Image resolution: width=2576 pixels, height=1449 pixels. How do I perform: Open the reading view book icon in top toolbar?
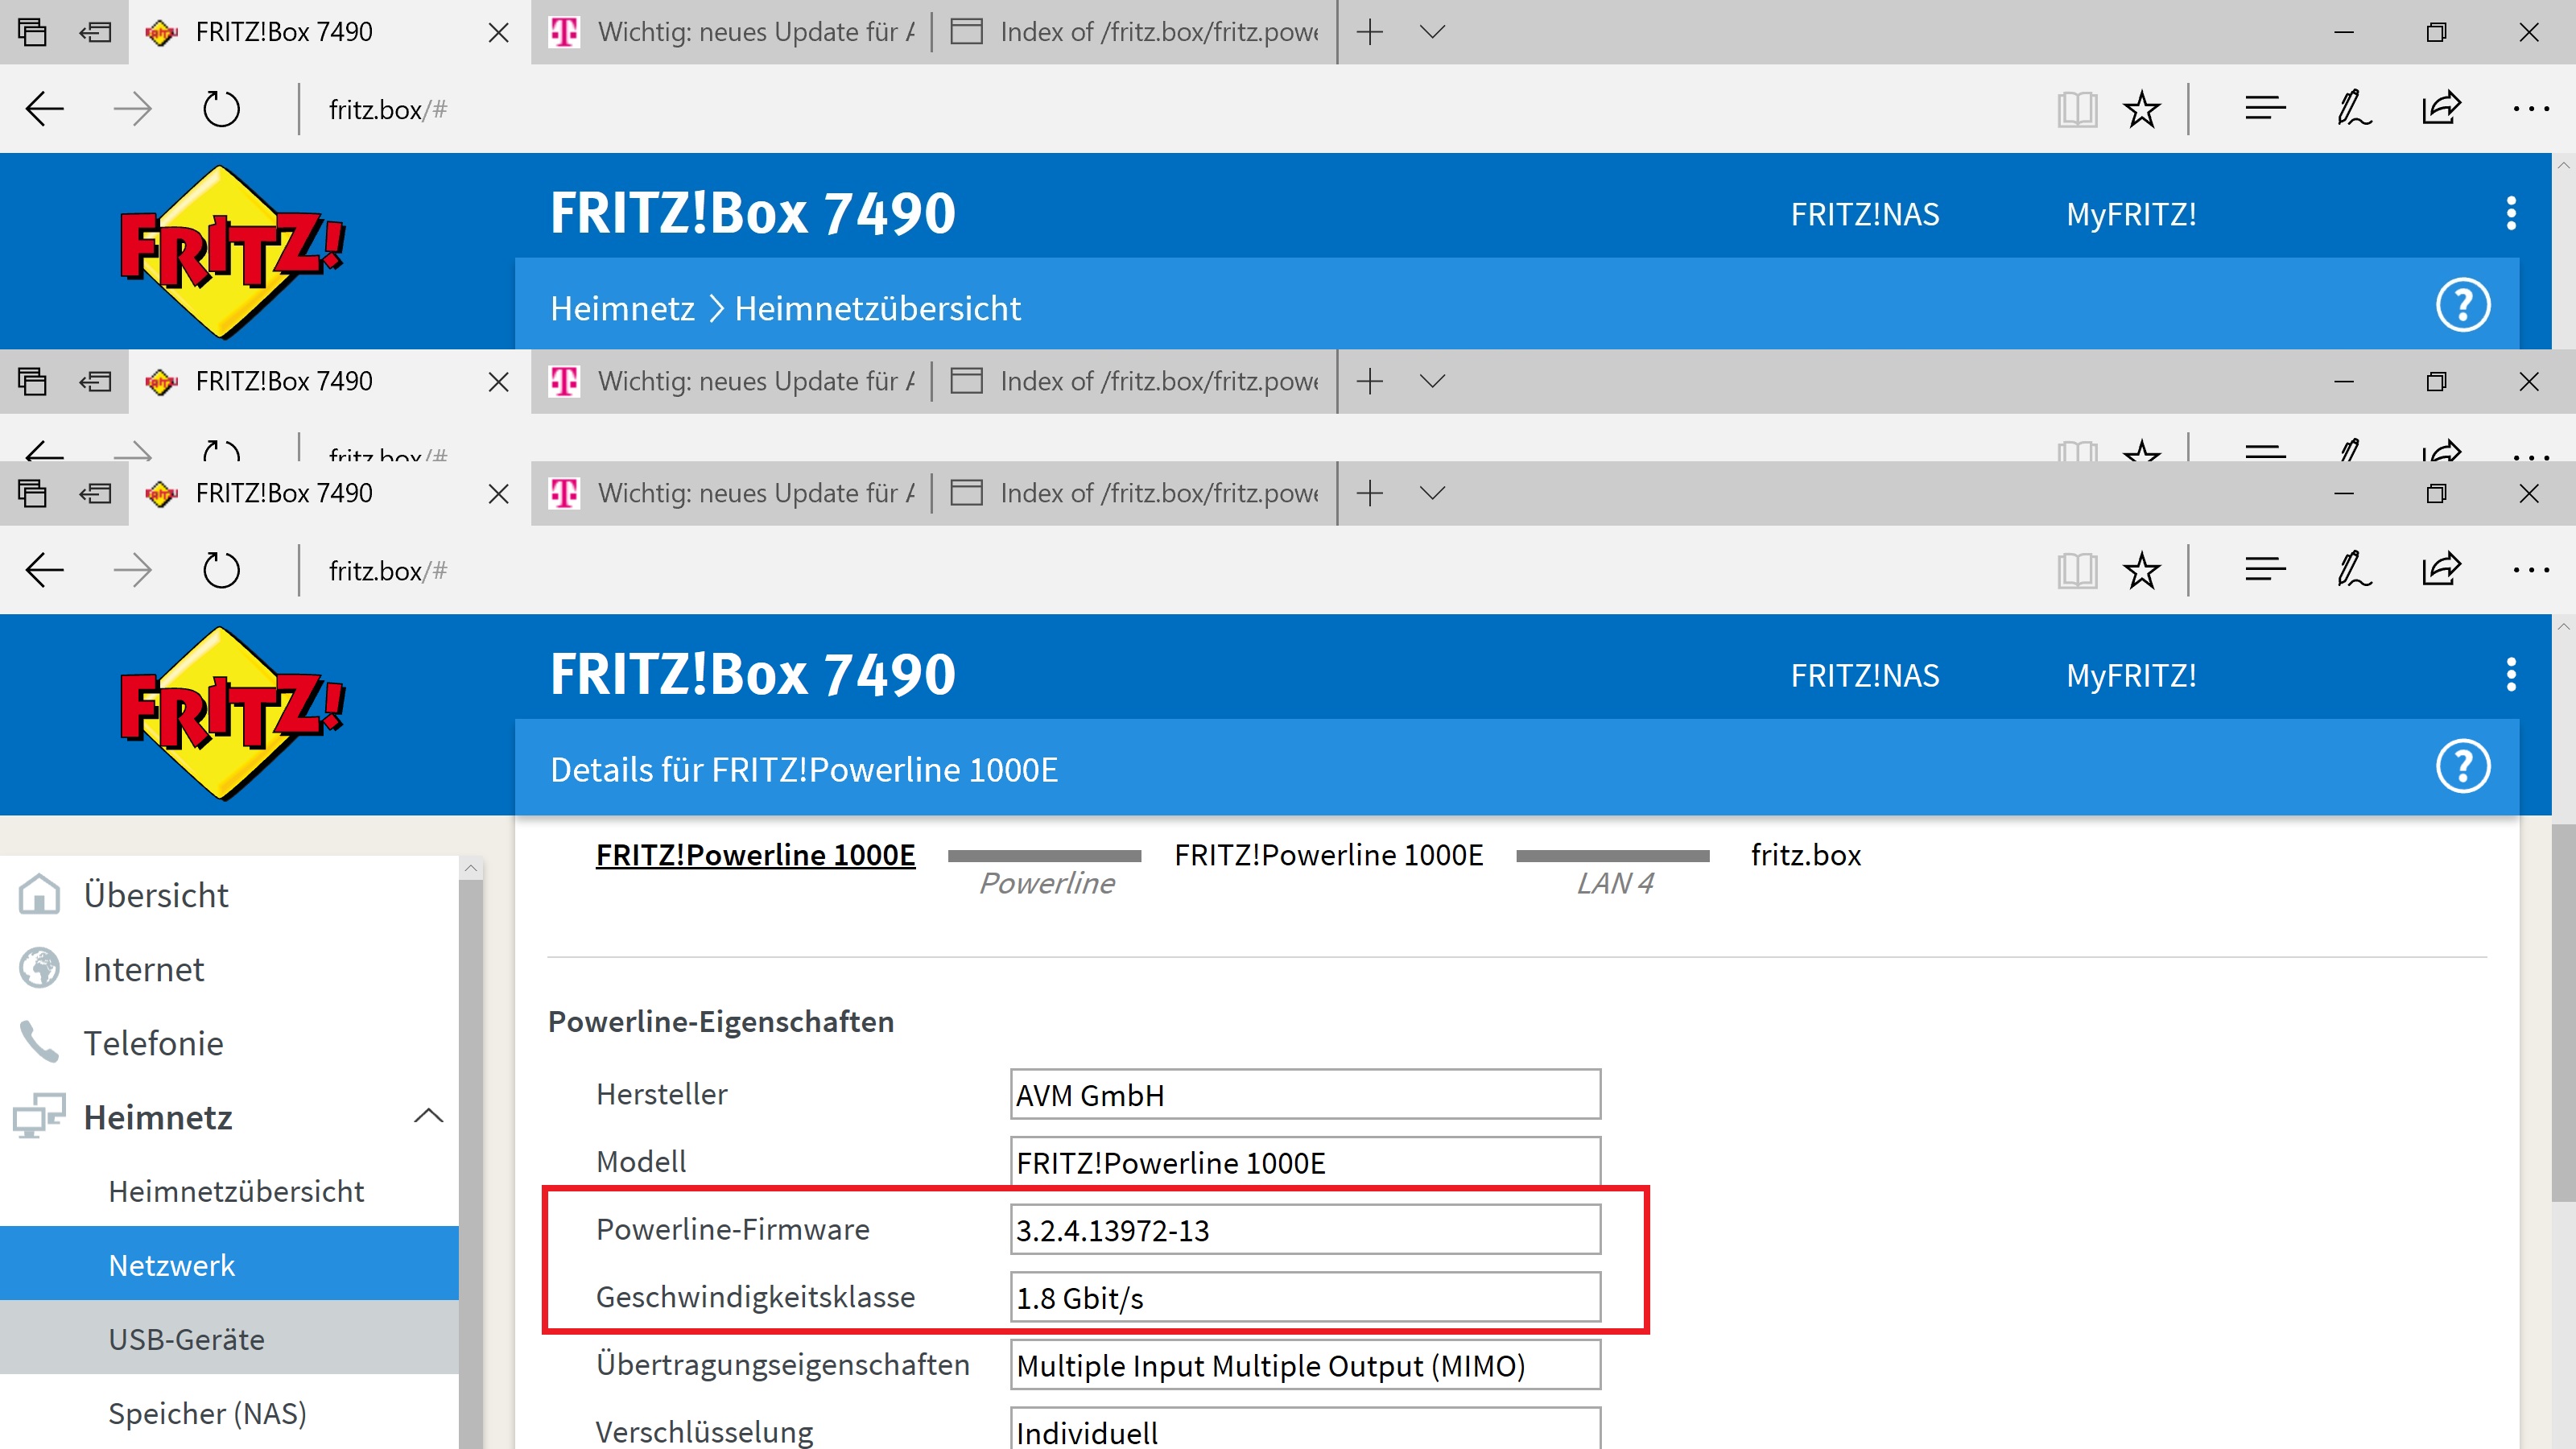click(2076, 109)
